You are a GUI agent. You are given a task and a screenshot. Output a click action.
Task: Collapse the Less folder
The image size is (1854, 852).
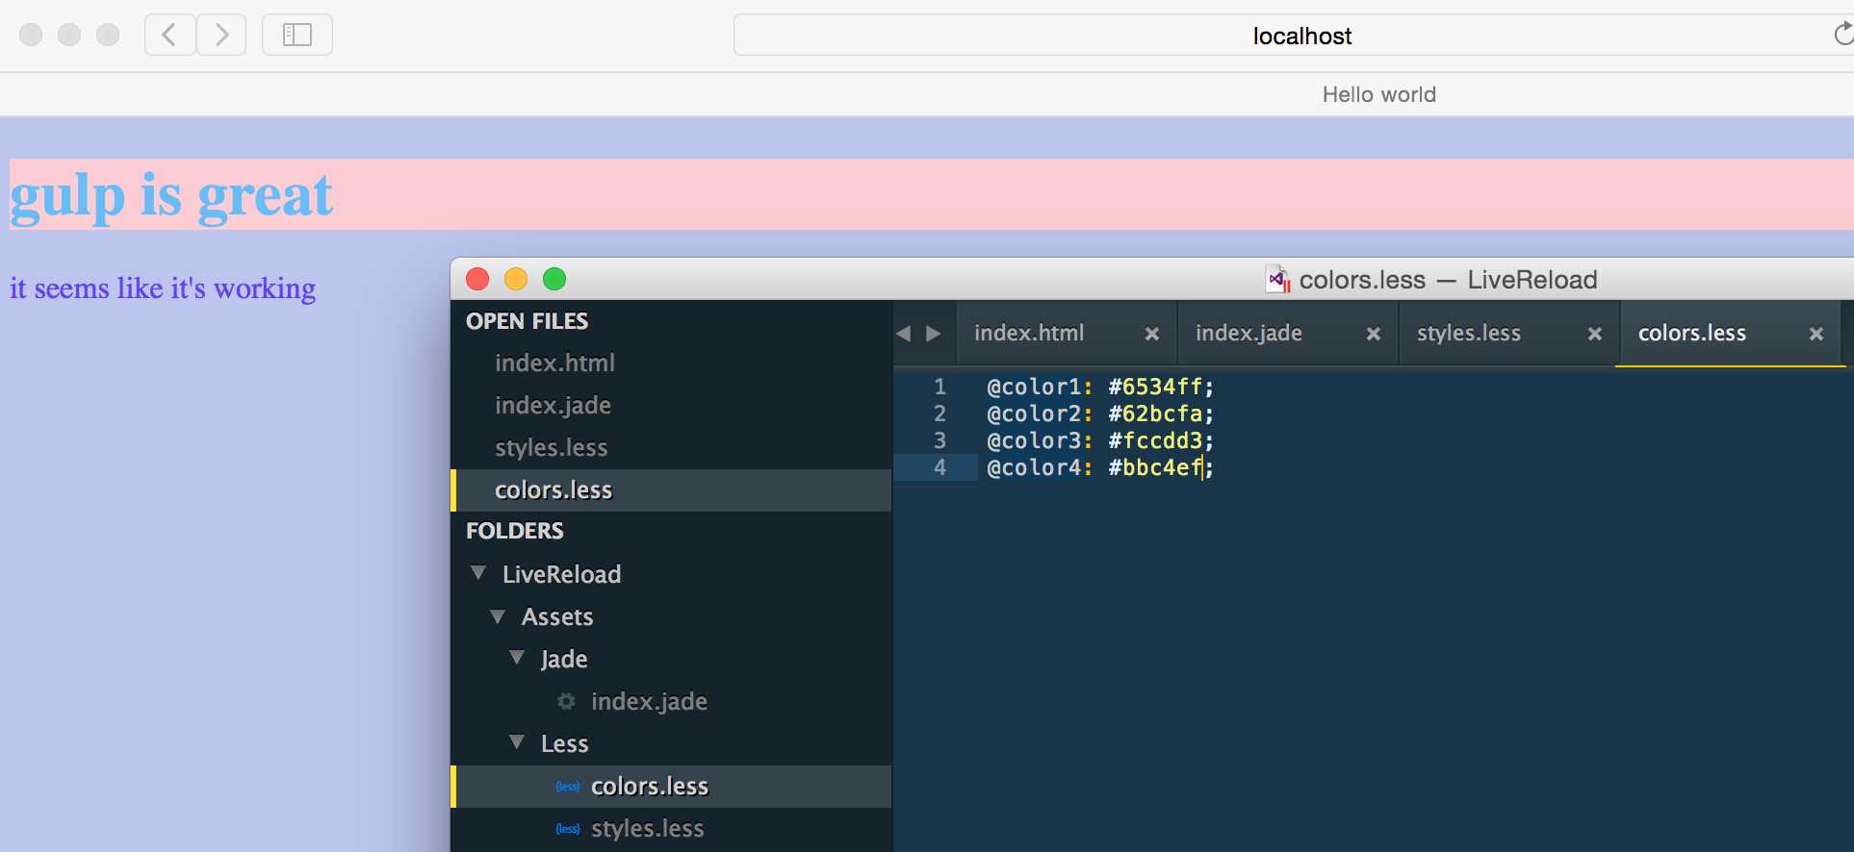pos(517,742)
